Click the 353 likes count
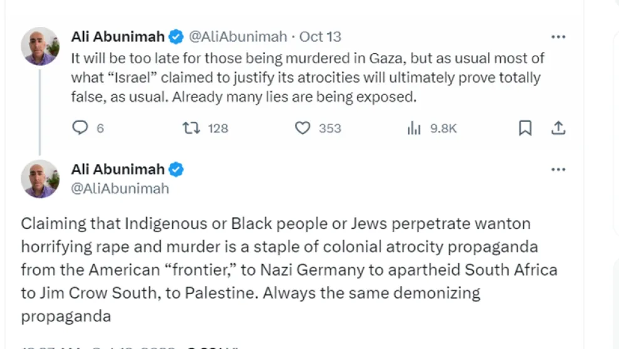The height and width of the screenshot is (349, 619). [330, 129]
